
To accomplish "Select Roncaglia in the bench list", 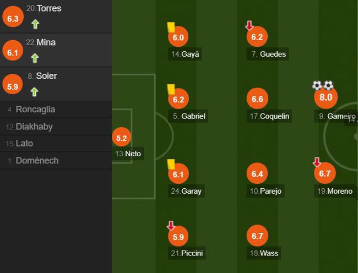I will [56, 110].
